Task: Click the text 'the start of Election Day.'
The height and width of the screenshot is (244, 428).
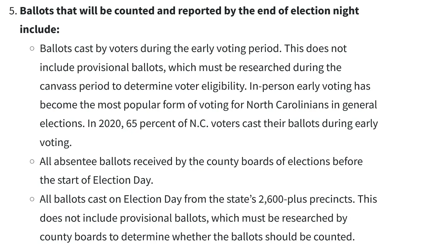Action: pos(96,180)
